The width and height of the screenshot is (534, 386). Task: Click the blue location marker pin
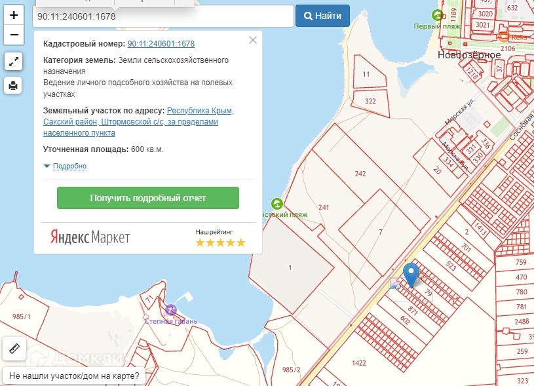[x=411, y=275]
